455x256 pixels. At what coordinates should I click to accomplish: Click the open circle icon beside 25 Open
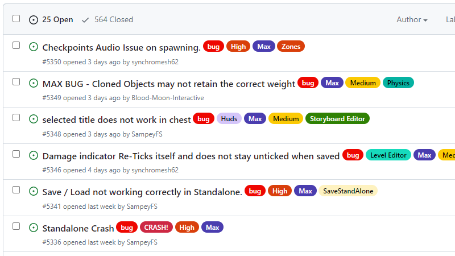click(x=34, y=20)
